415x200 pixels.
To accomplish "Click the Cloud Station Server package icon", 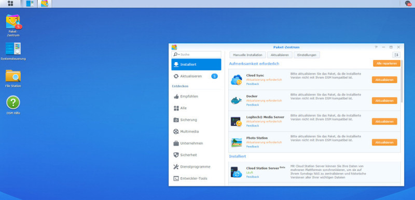I will pyautogui.click(x=237, y=172).
